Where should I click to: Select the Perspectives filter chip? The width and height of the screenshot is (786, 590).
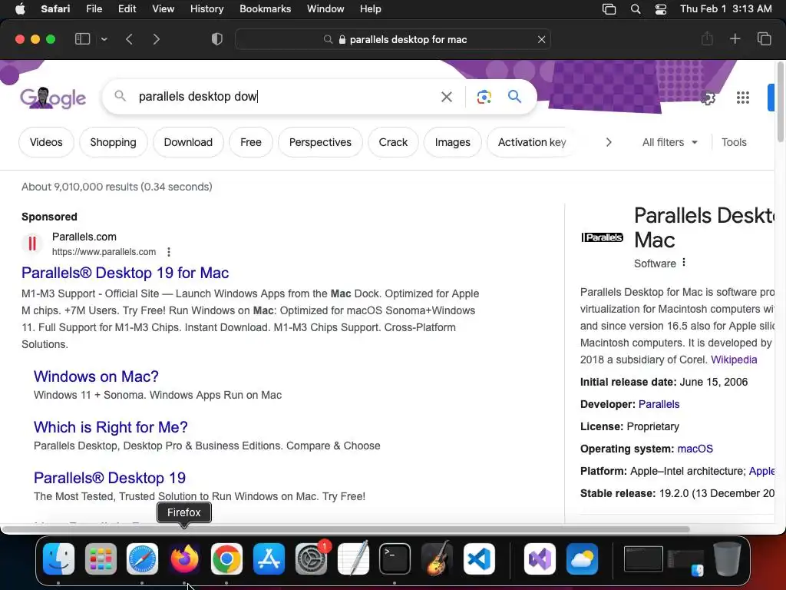(x=320, y=142)
